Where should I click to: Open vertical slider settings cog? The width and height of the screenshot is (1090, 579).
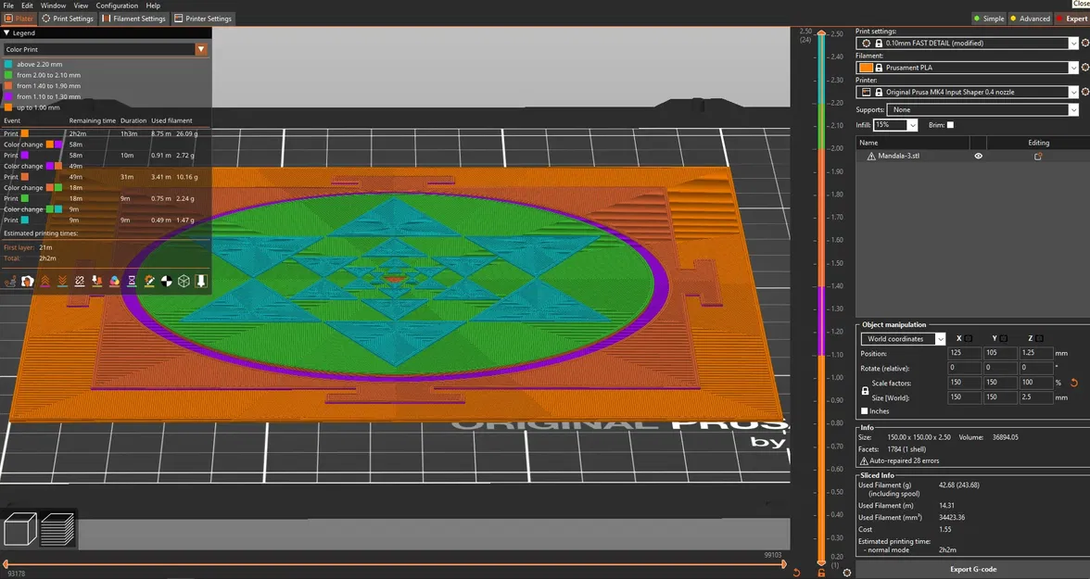tap(847, 573)
